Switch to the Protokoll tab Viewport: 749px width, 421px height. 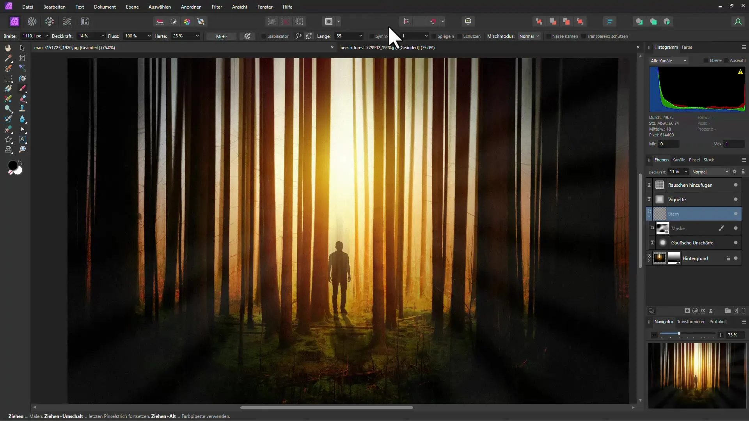(x=718, y=322)
